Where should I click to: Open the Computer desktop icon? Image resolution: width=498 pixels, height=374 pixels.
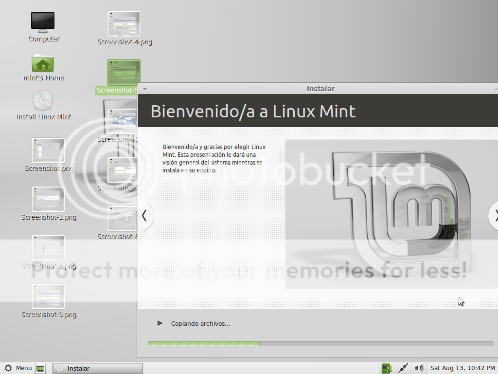coord(43,22)
